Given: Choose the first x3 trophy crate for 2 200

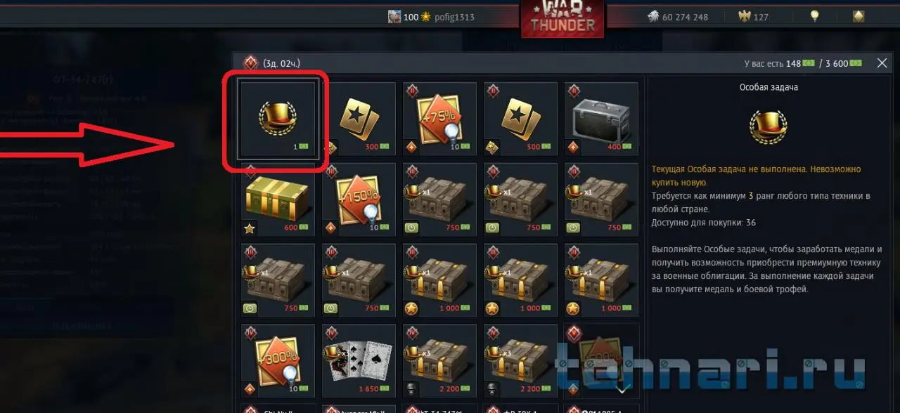Looking at the screenshot, I should click(439, 360).
